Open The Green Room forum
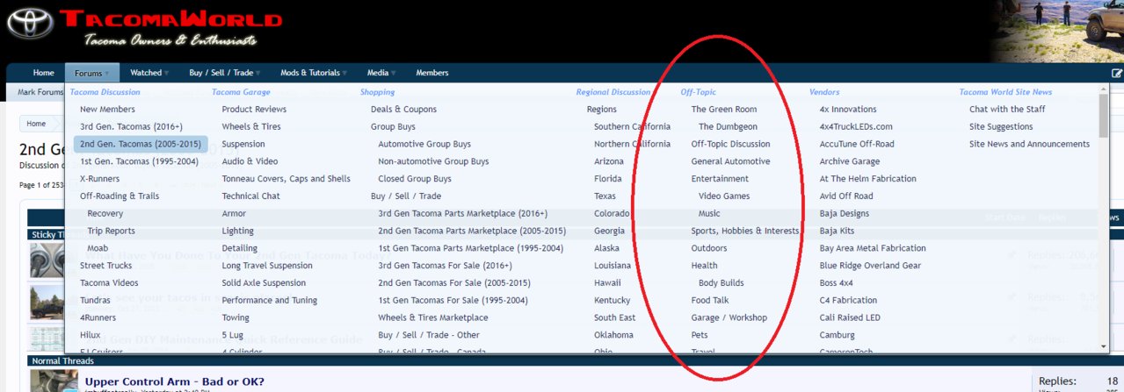Image resolution: width=1124 pixels, height=392 pixels. pyautogui.click(x=724, y=110)
